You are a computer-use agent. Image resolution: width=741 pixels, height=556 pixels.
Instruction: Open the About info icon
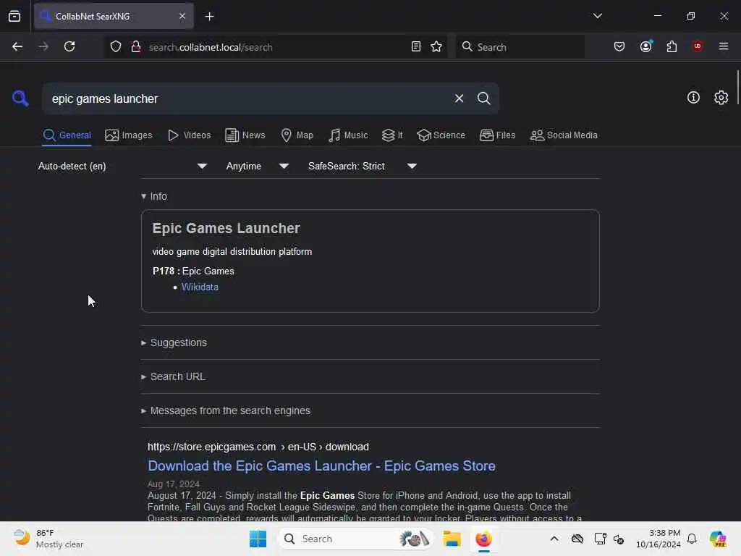693,98
